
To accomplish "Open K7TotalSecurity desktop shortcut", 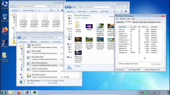I will coord(5,44).
